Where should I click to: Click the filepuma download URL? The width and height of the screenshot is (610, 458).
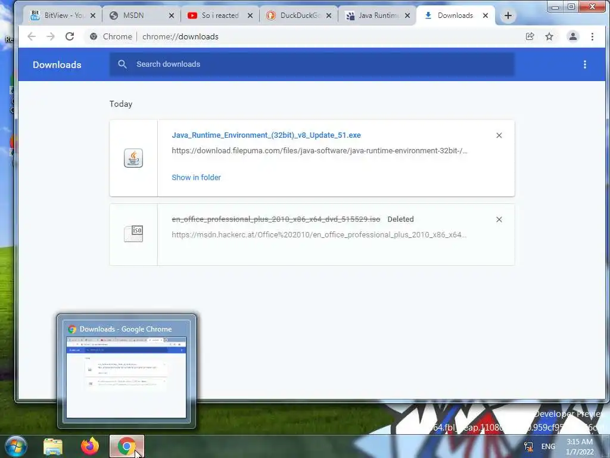click(319, 151)
